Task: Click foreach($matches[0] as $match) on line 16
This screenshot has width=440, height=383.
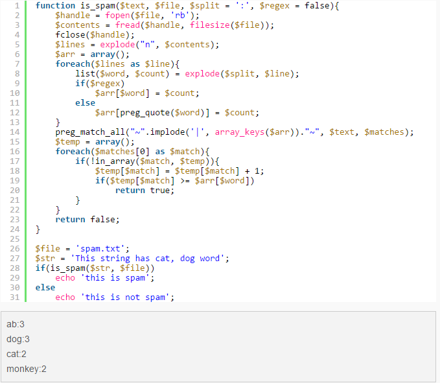Action: pos(130,152)
